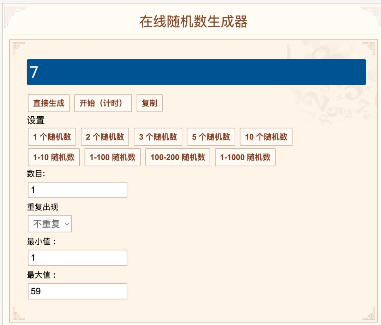Viewport: 381px width, 325px height.
Task: Click the blue result box showing 7
Action: click(196, 72)
